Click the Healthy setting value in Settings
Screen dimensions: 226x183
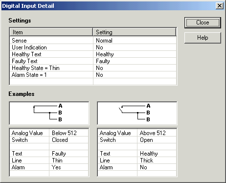[x=105, y=54]
